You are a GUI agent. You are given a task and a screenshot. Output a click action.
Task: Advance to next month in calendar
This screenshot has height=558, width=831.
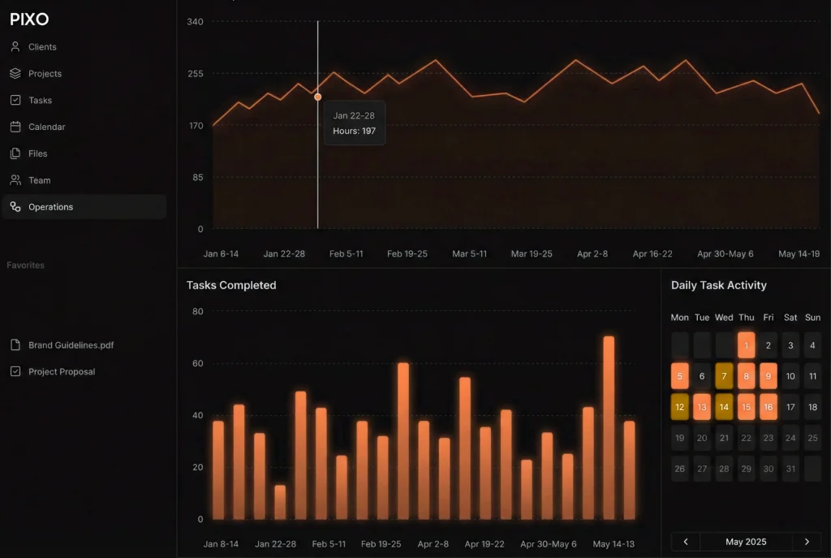coord(807,542)
